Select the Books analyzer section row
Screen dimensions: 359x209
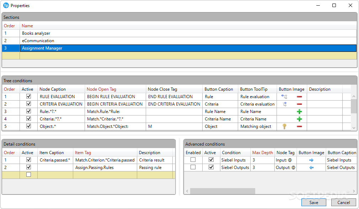[179, 33]
